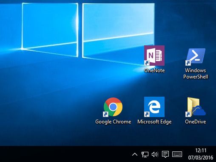Select the Windows PowerShell shortcut icon
This screenshot has height=162, width=216.
pos(196,57)
